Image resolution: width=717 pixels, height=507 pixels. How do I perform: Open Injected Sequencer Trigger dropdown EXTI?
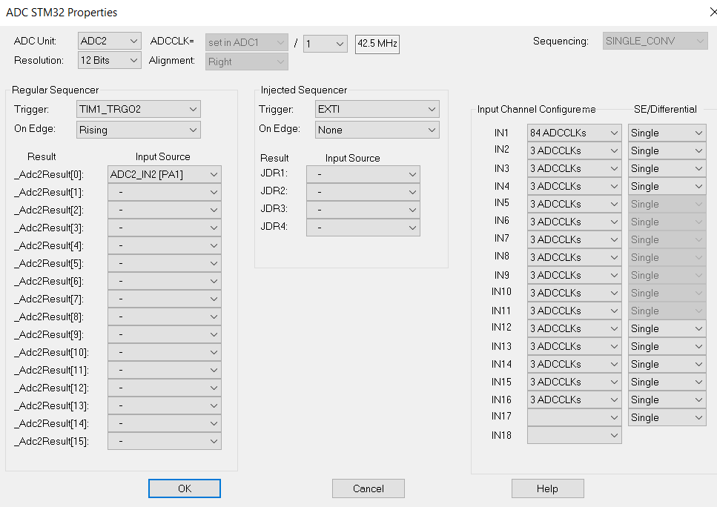(x=377, y=109)
